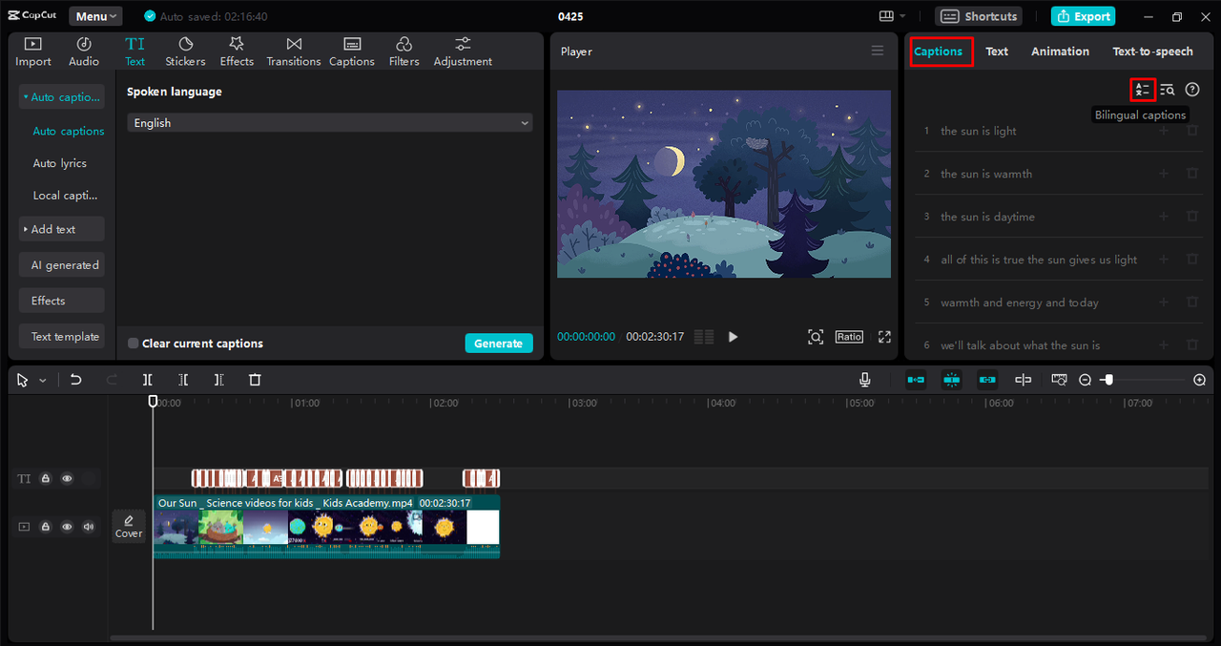
Task: Click the player scan-focus zoom icon
Action: click(x=816, y=337)
